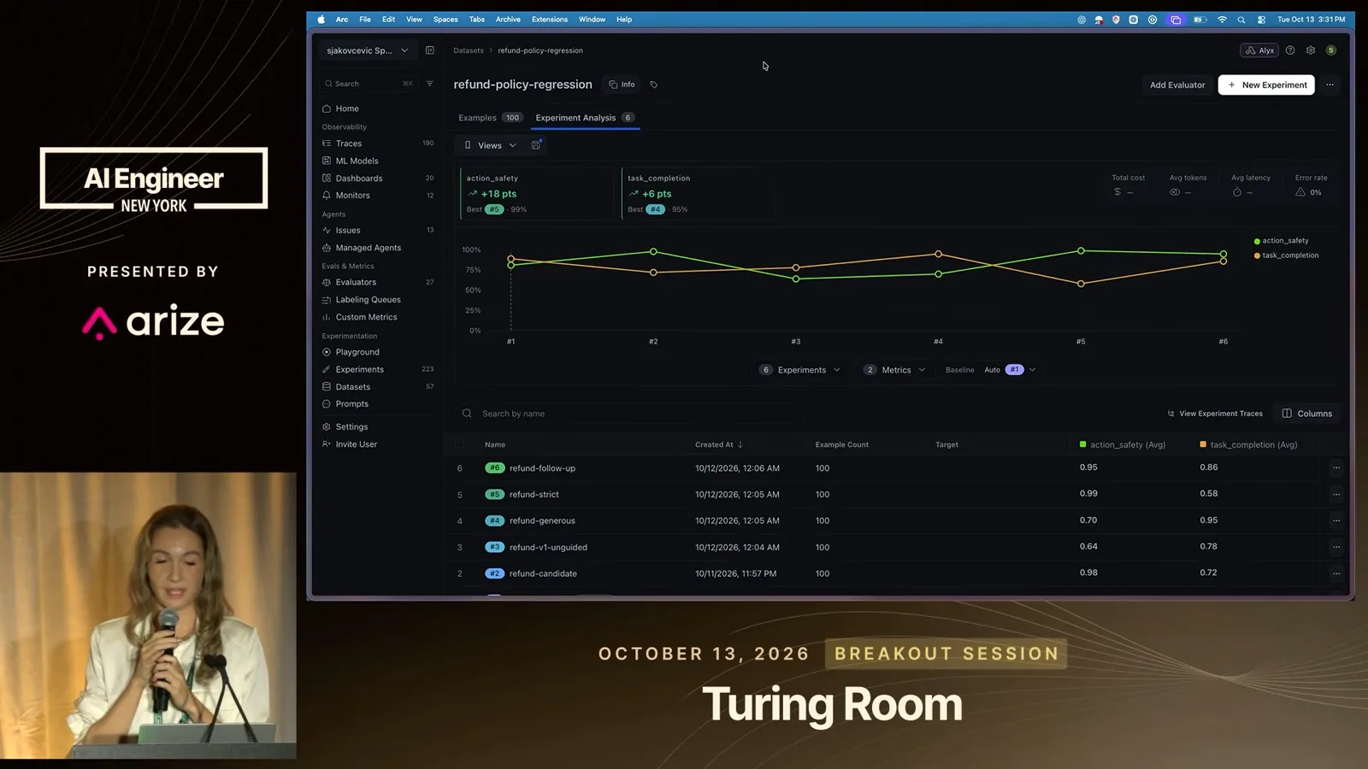
Task: Open the 2 Metrics dropdown
Action: pos(895,370)
